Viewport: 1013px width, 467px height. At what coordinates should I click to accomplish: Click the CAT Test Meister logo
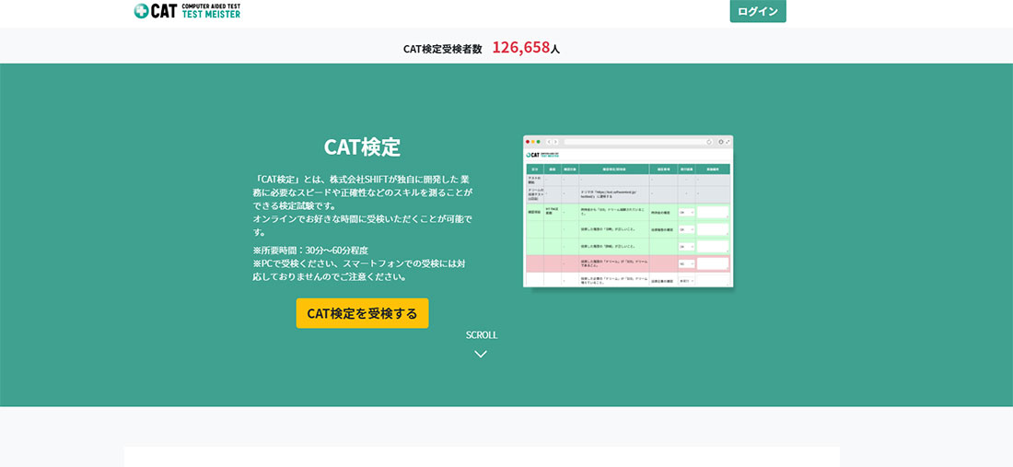(187, 11)
